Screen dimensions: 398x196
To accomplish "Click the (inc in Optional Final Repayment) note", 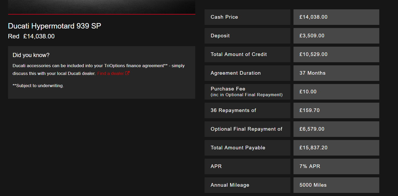I will [x=246, y=95].
